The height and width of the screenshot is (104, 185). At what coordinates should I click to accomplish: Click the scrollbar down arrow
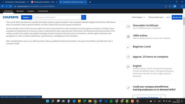coord(184,97)
